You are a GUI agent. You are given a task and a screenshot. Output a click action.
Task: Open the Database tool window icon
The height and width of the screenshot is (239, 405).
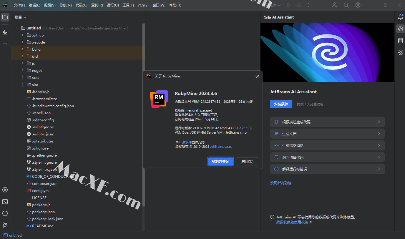click(400, 41)
